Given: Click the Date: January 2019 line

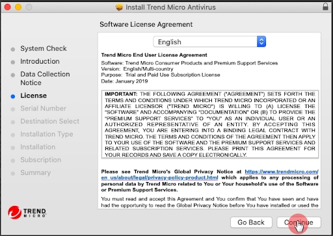Looking at the screenshot, I should [x=124, y=81].
